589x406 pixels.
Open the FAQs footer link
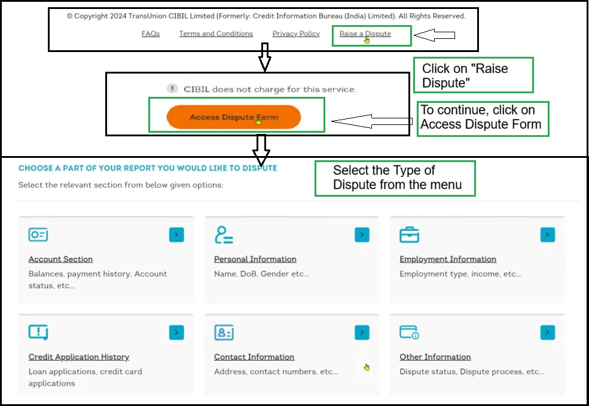point(151,34)
